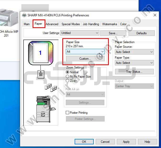Open the Print A4 on dropdown
The height and width of the screenshot is (148, 161).
85,94
